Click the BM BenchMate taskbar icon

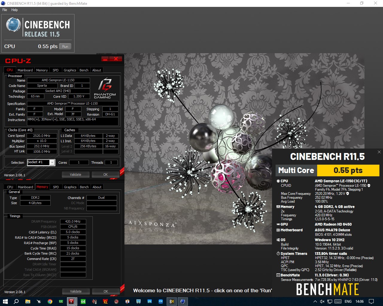point(172,302)
